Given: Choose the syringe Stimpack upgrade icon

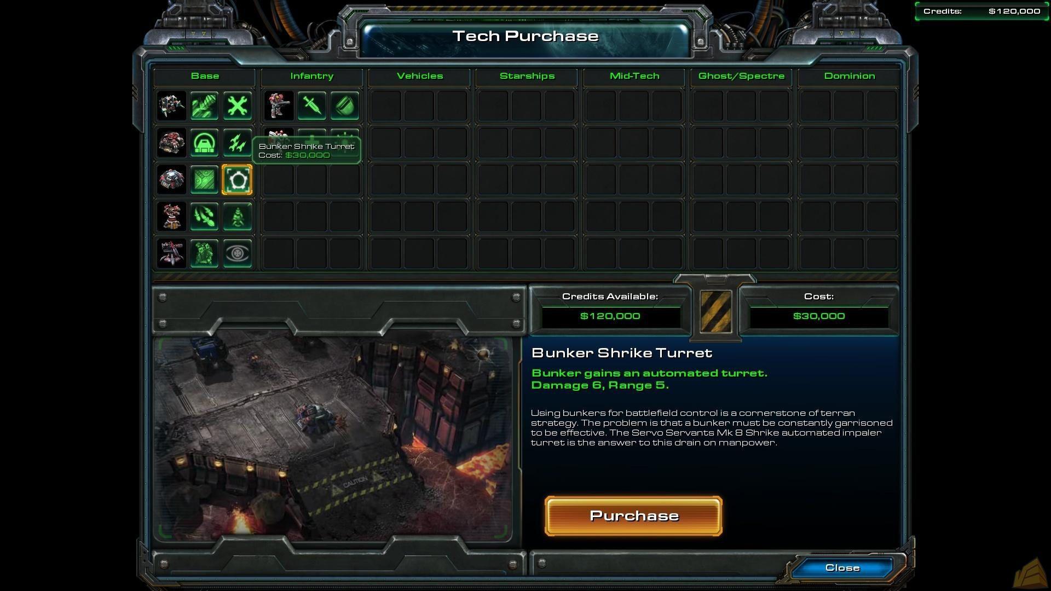Looking at the screenshot, I should [x=311, y=106].
